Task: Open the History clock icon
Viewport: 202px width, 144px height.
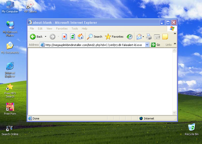Action: point(130,37)
